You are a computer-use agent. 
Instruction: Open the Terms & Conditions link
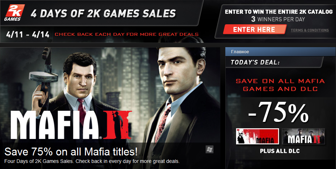309,30
